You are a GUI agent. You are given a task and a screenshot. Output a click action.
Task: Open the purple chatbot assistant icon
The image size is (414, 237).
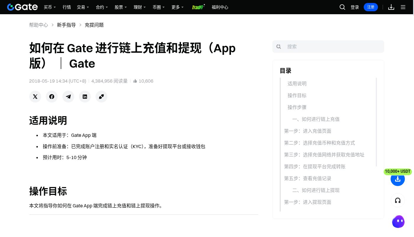tap(398, 222)
